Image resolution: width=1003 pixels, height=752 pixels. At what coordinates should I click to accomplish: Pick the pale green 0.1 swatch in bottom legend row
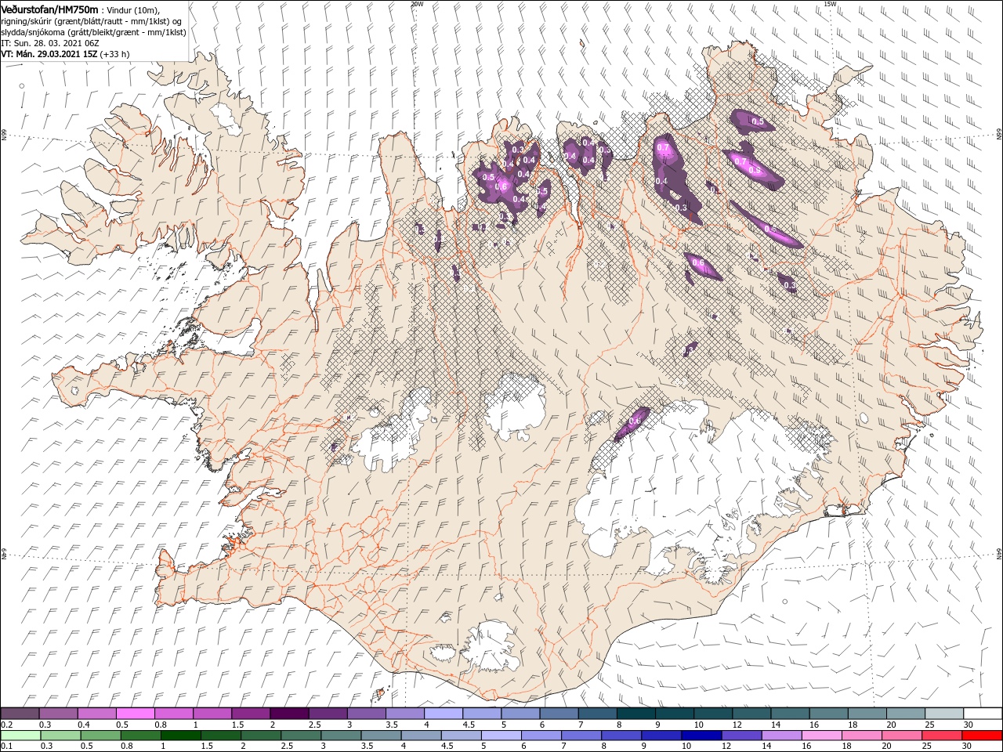click(x=20, y=736)
